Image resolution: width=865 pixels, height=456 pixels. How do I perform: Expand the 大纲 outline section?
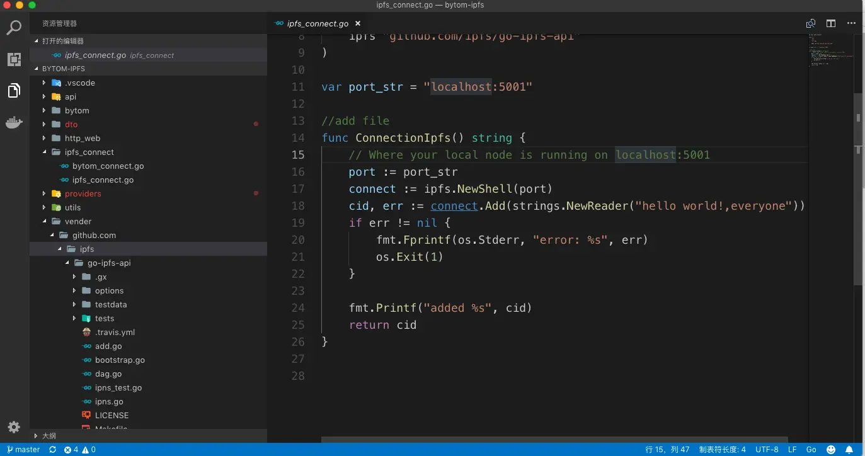click(x=148, y=436)
